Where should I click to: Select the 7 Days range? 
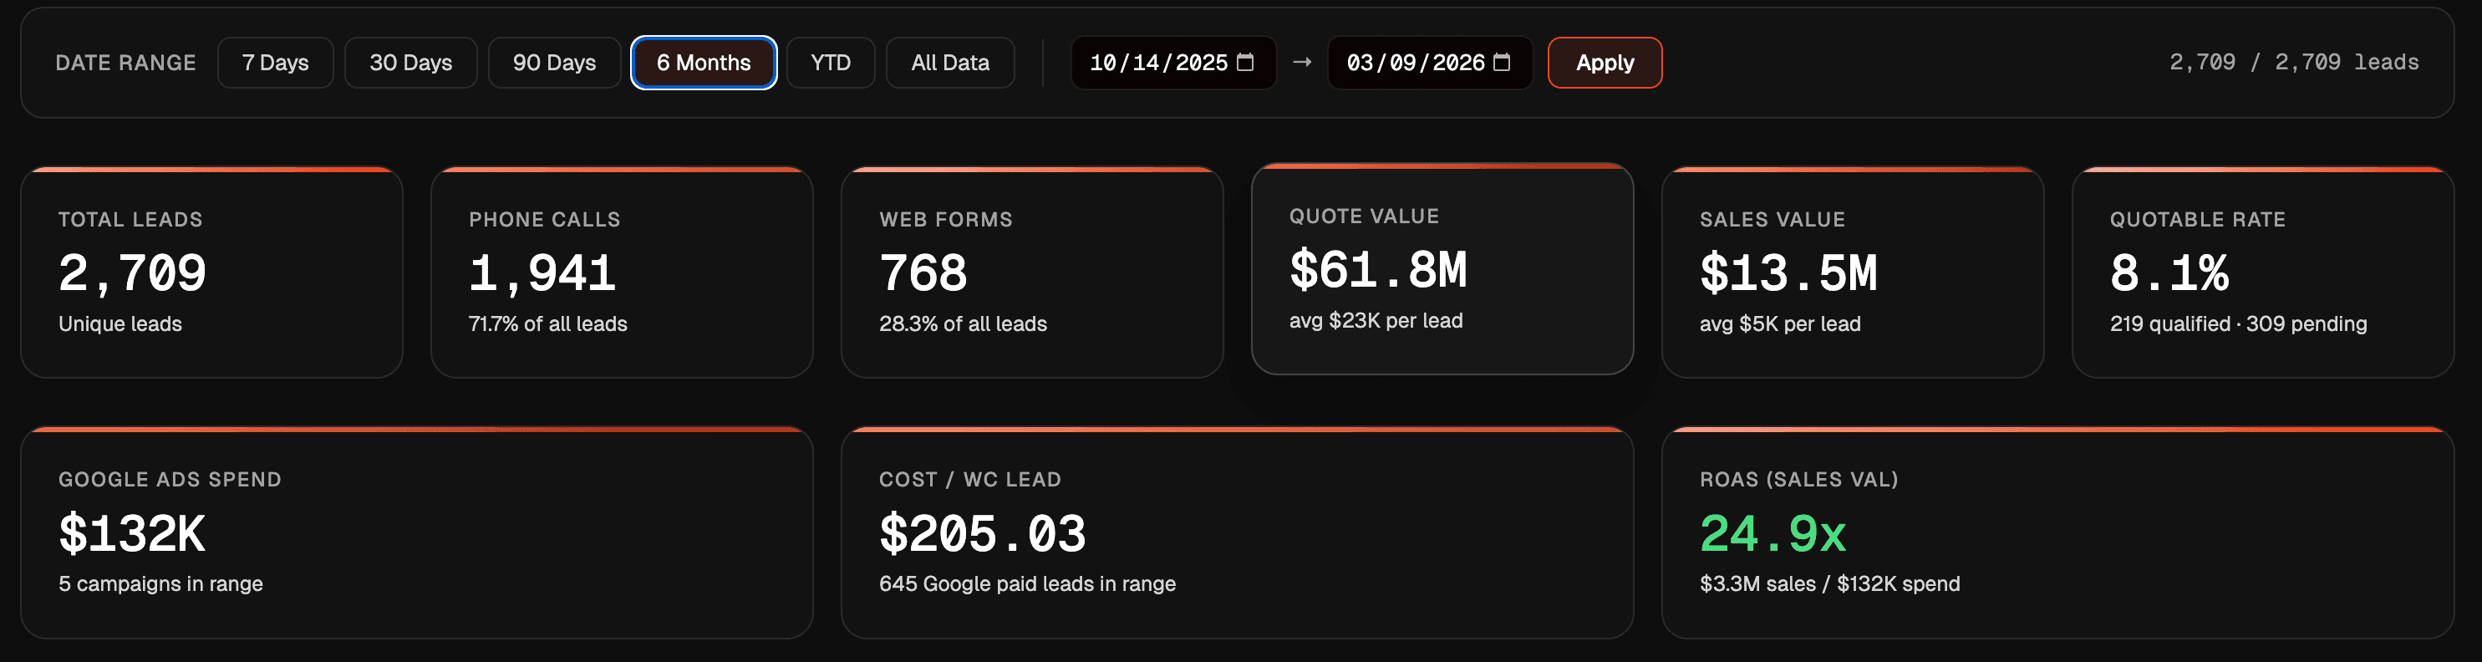[x=276, y=63]
